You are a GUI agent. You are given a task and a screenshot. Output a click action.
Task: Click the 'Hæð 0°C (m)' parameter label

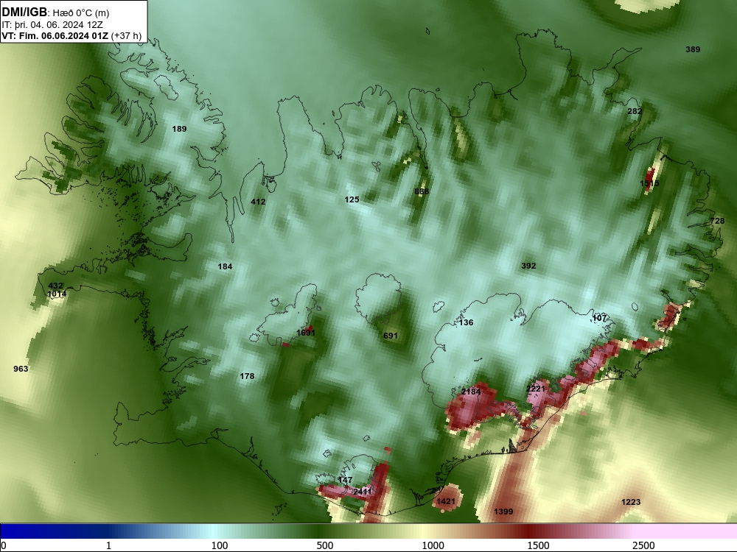click(x=81, y=13)
